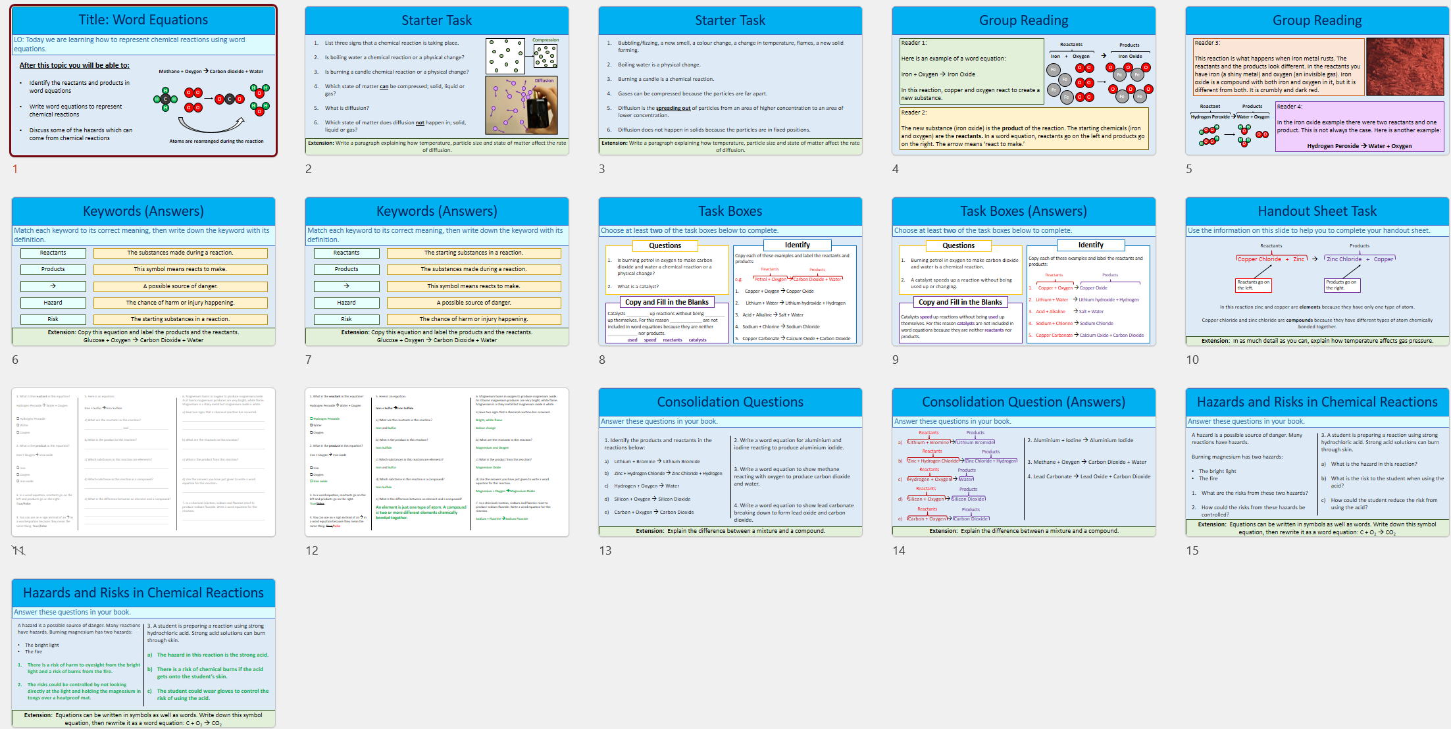The height and width of the screenshot is (729, 1451).
Task: Click the Copy and Fill in the Blanks header
Action: click(x=667, y=302)
